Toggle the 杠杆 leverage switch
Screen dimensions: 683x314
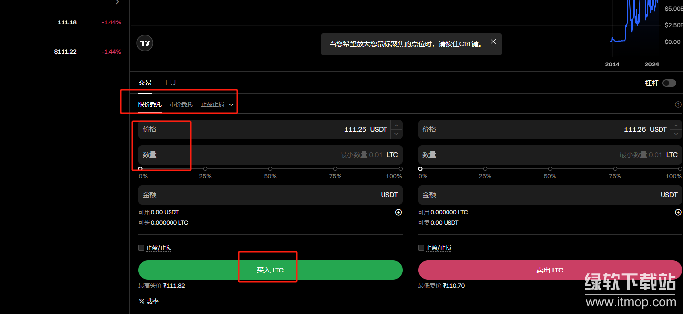[669, 83]
